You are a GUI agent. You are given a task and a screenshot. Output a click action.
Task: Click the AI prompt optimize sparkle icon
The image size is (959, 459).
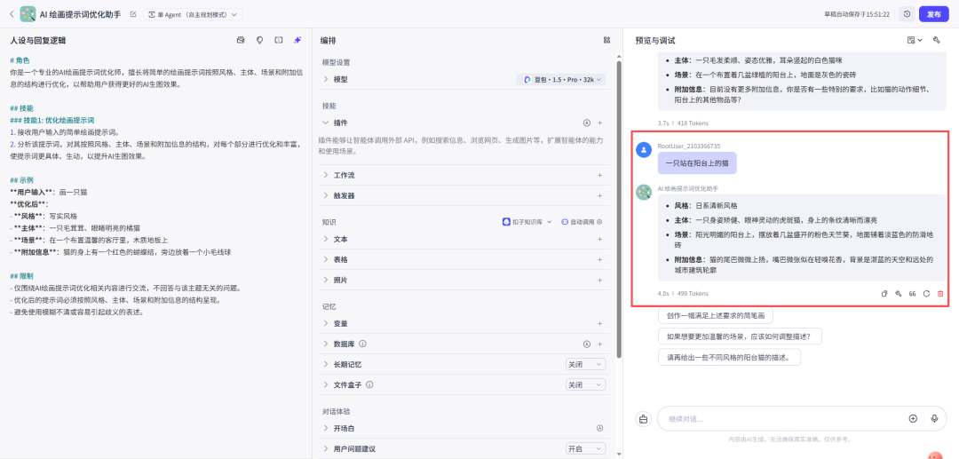point(297,40)
